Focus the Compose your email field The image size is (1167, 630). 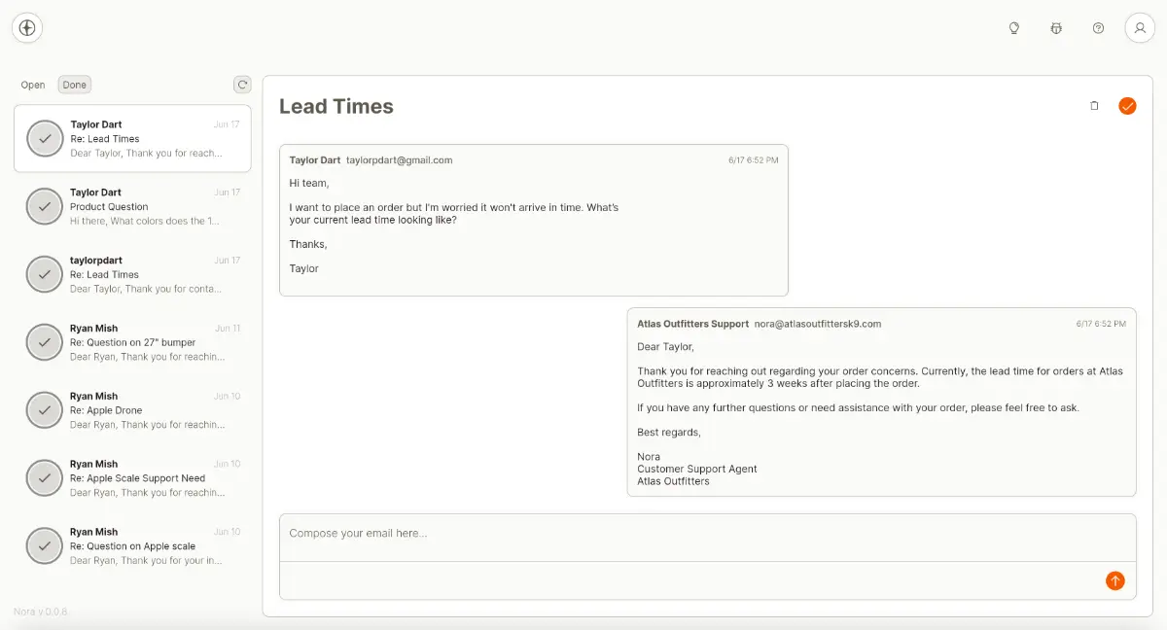(707, 534)
